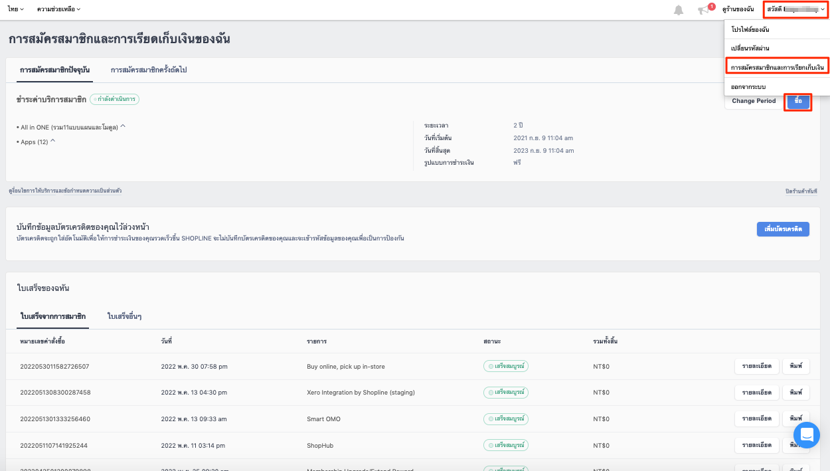
Task: Open รายละเอียด for Xero Integration order
Action: point(757,393)
